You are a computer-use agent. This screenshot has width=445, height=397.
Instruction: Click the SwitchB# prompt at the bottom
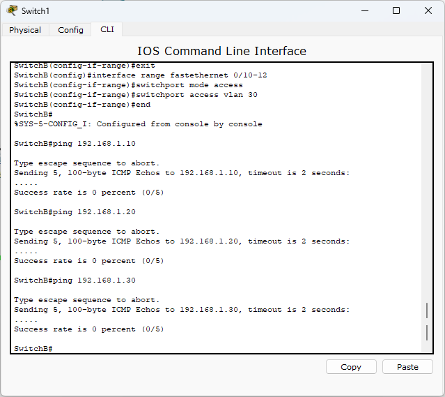tap(33, 349)
